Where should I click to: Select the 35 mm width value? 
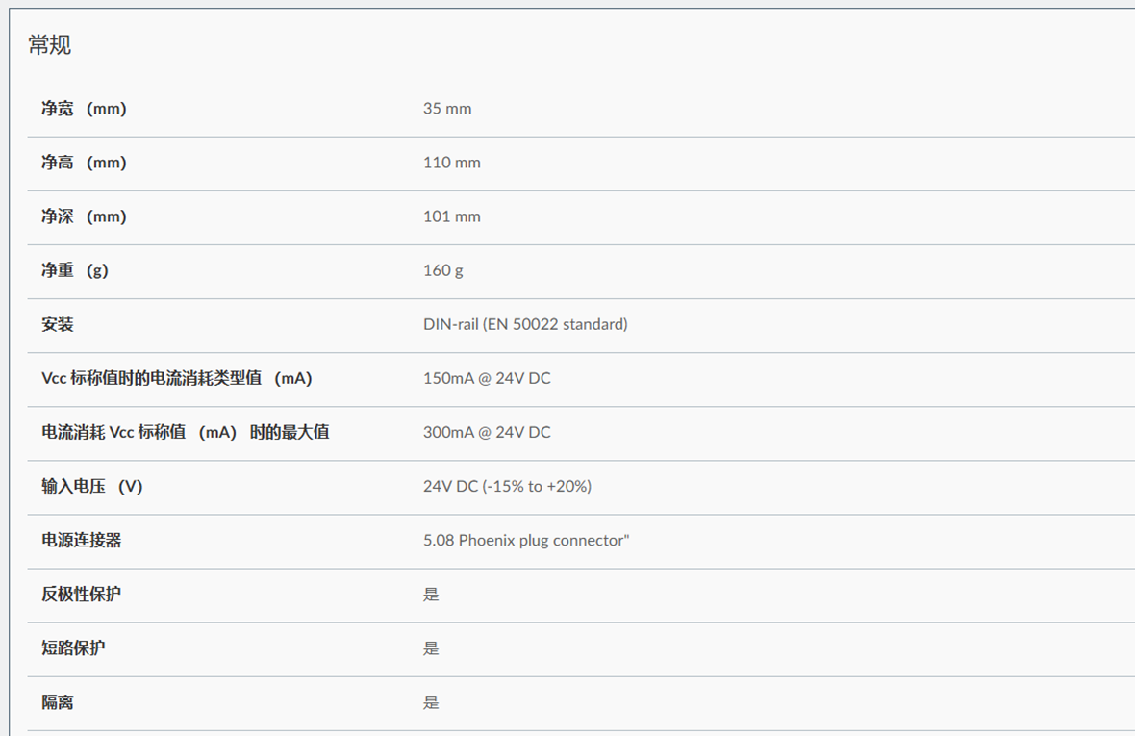[447, 109]
